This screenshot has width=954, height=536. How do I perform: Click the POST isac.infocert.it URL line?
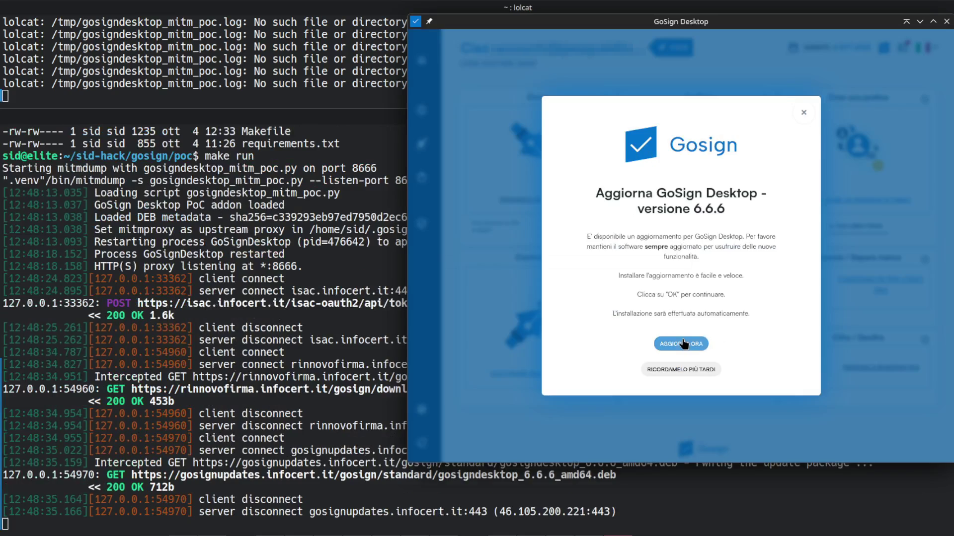[x=272, y=303]
